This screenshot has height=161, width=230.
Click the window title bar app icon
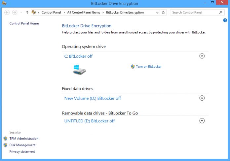[x=4, y=3]
